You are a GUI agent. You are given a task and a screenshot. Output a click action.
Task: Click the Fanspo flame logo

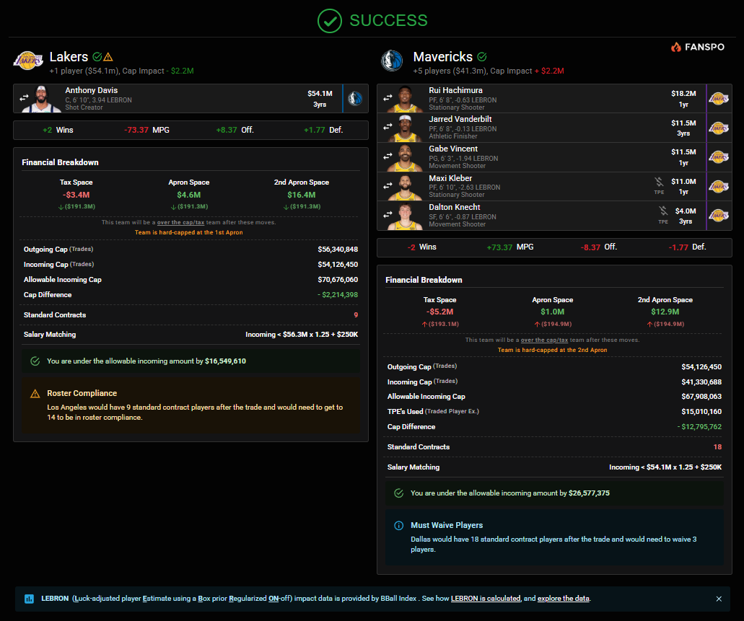[x=676, y=46]
